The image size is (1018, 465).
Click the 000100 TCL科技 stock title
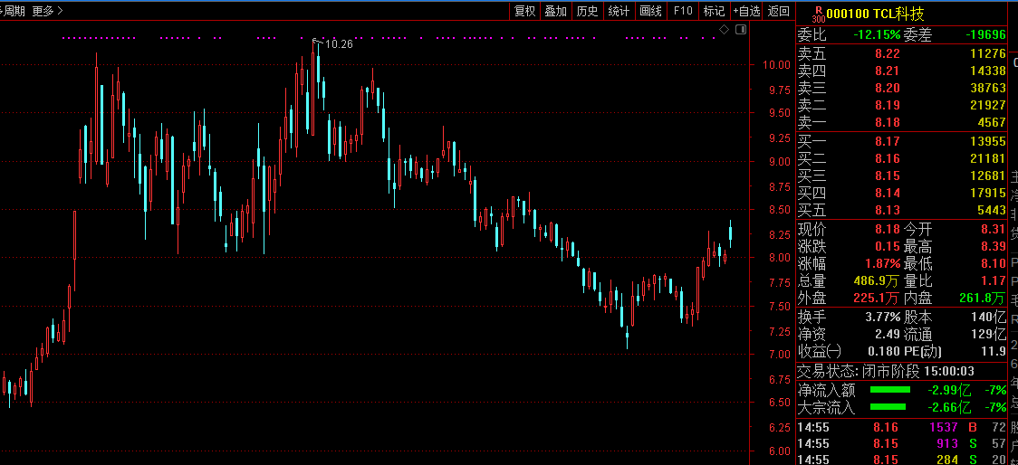(x=875, y=14)
